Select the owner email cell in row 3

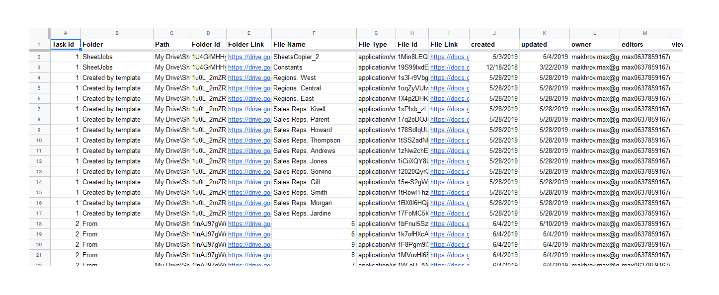point(594,67)
